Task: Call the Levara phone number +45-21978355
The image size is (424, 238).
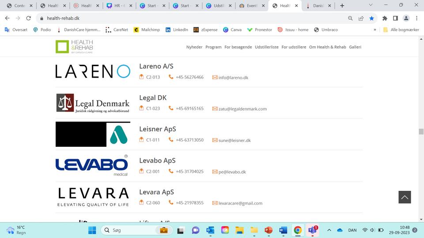Action: point(189,203)
